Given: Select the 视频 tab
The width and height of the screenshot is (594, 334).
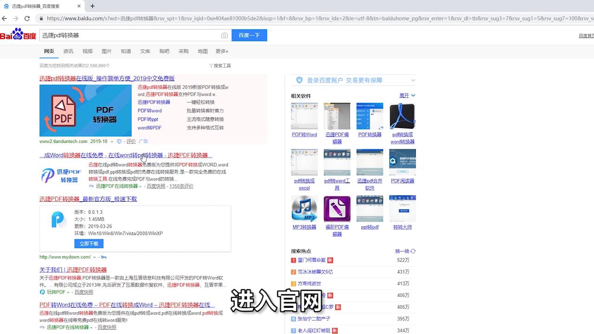Looking at the screenshot, I should (x=87, y=51).
